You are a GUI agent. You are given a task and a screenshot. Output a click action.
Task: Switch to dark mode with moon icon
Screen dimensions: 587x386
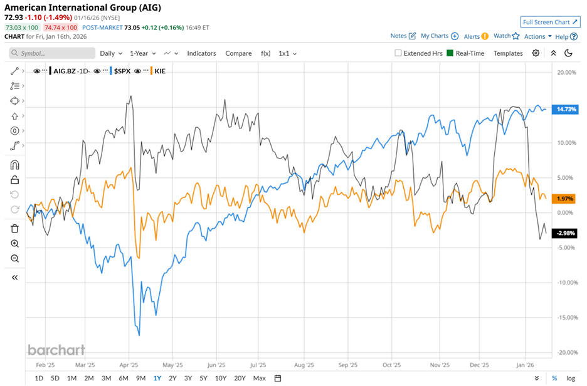pyautogui.click(x=569, y=53)
